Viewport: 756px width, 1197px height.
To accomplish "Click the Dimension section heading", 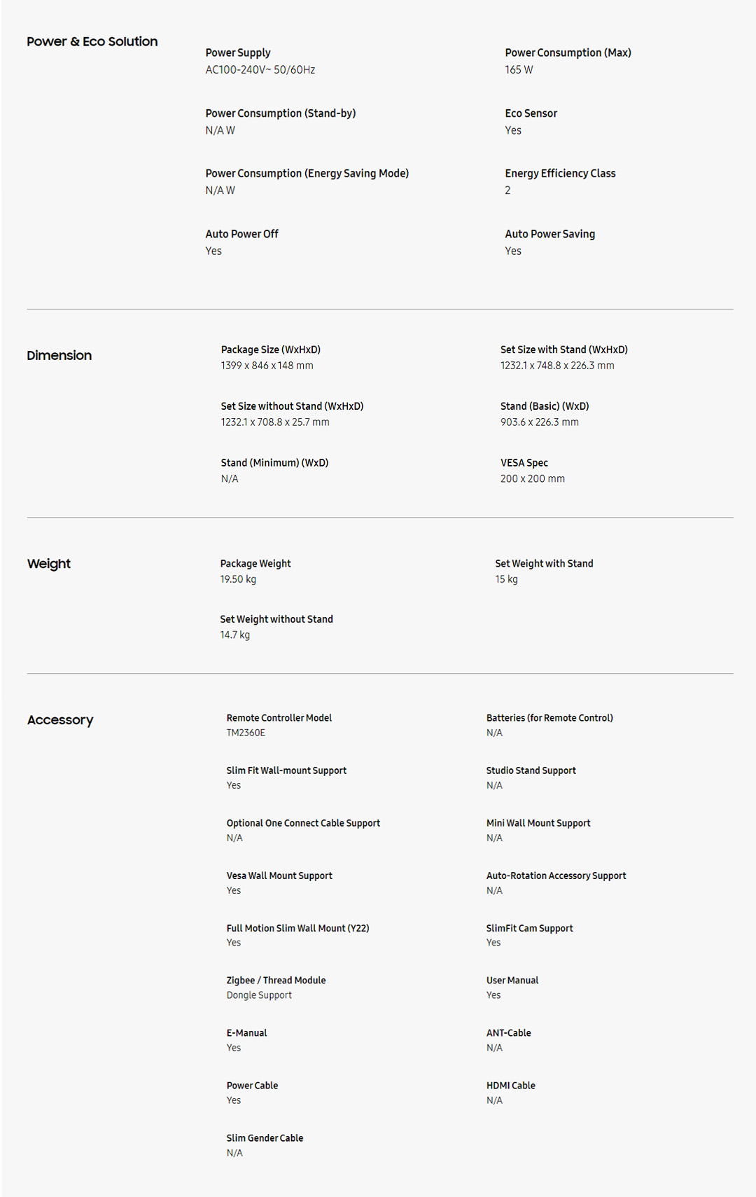I will [59, 355].
